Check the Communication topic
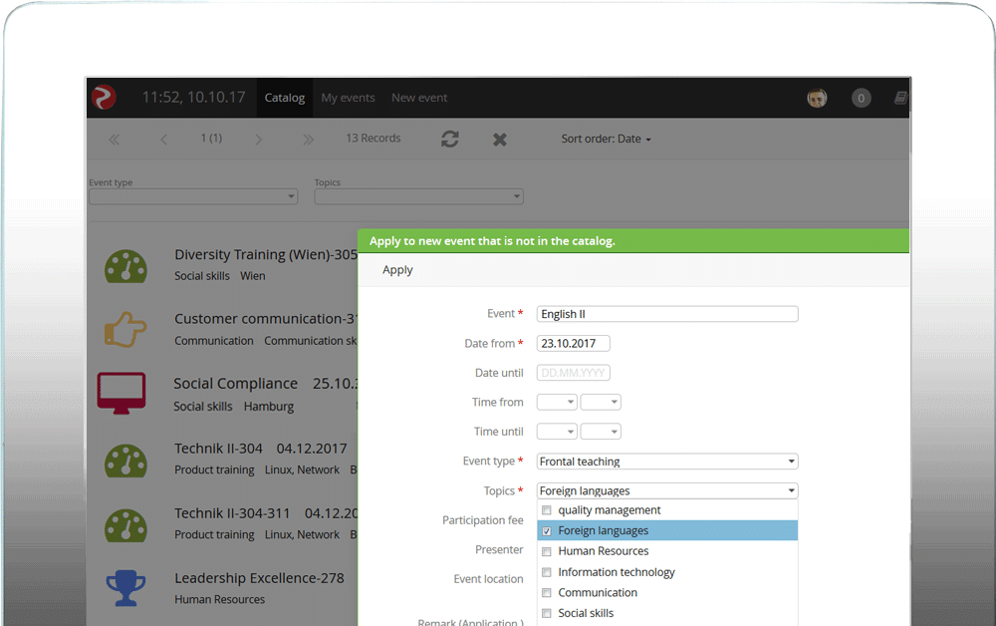This screenshot has width=996, height=626. pyautogui.click(x=546, y=592)
